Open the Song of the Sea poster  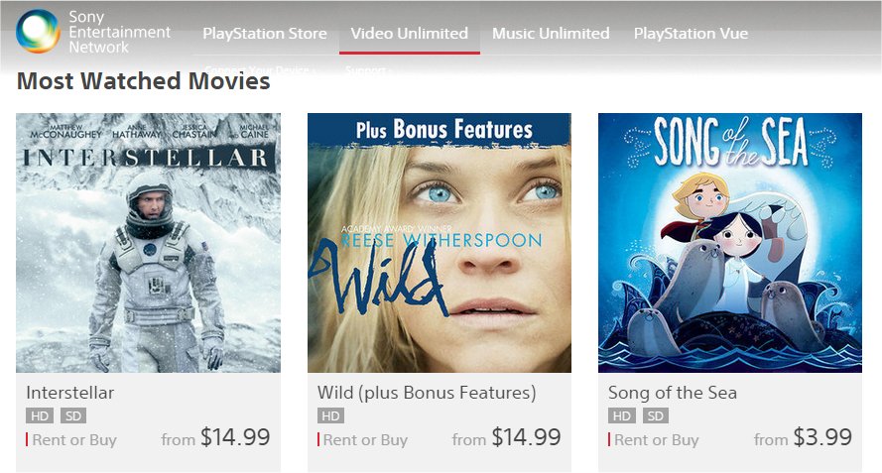[x=730, y=243]
